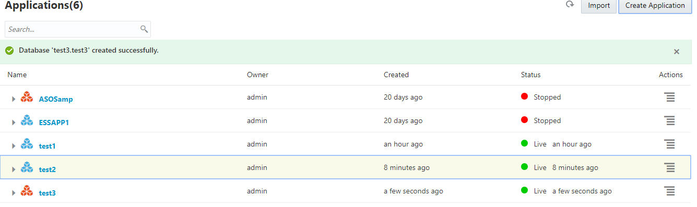Open the test2 application link
Screen dimensions: 697x207
tap(48, 169)
